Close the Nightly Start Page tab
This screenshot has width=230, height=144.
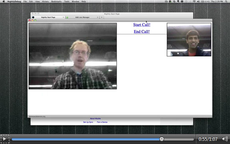point(63,17)
